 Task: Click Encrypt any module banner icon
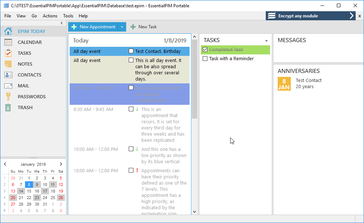tap(272, 16)
